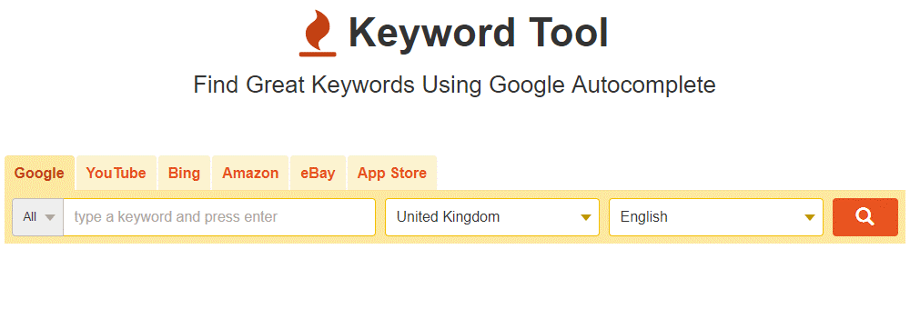Screen dimensions: 910x329
Task: Choose the Amazon tab
Action: (x=250, y=173)
